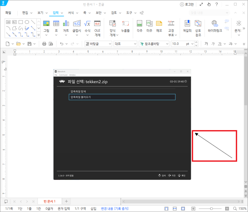The height and width of the screenshot is (212, 248).
Task: Insert an equation with the 수식 icon
Action: [87, 23]
